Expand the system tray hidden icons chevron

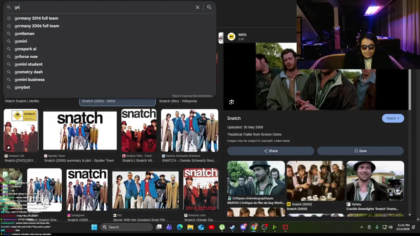click(x=362, y=227)
